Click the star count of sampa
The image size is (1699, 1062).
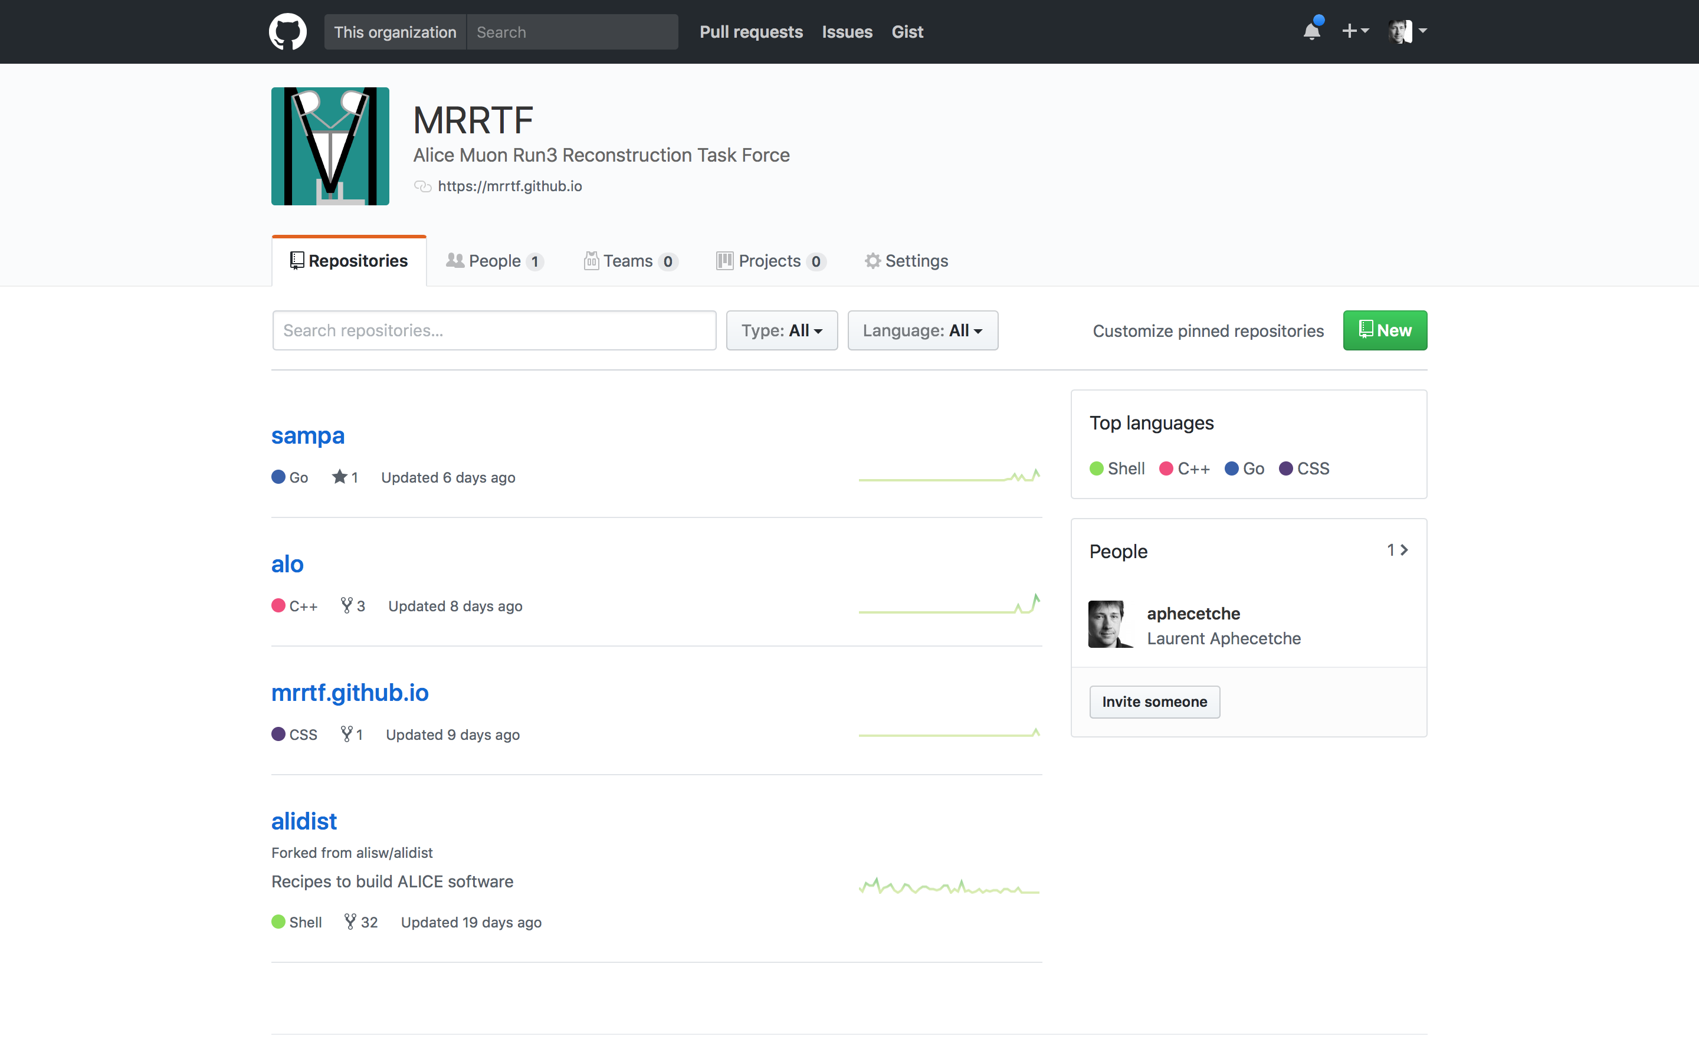[x=345, y=478]
